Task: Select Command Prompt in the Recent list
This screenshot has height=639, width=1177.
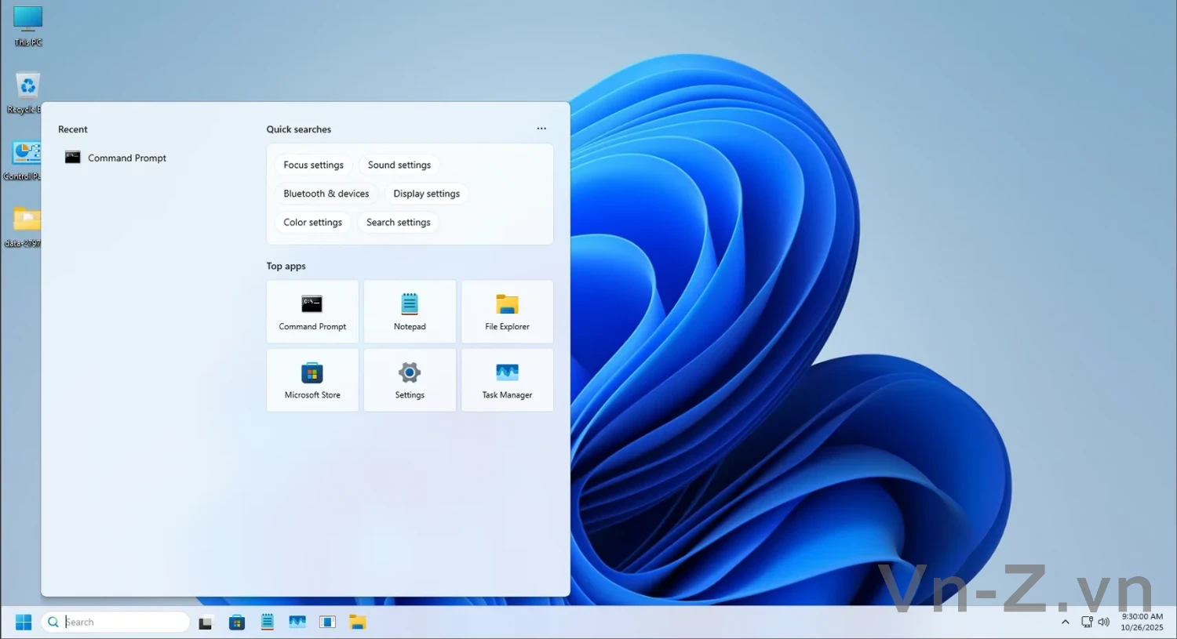Action: pos(127,158)
